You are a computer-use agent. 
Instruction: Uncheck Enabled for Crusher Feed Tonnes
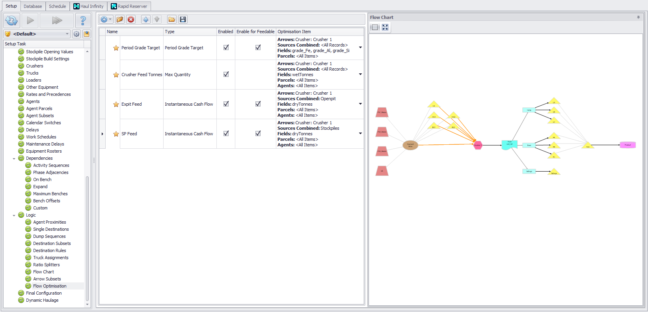(226, 74)
